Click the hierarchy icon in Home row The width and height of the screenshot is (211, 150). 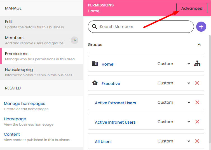[197, 63]
